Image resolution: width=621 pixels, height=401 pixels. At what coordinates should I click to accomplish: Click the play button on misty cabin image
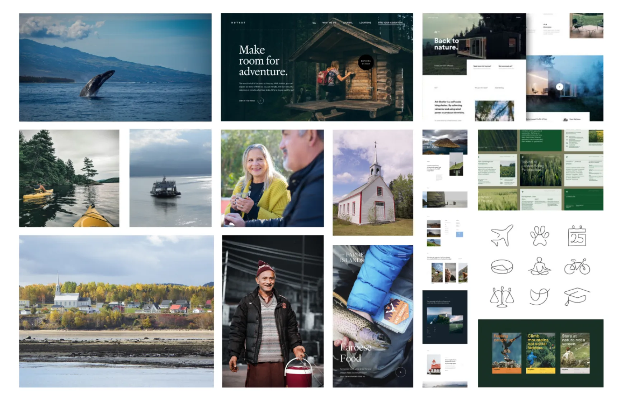pos(559,87)
